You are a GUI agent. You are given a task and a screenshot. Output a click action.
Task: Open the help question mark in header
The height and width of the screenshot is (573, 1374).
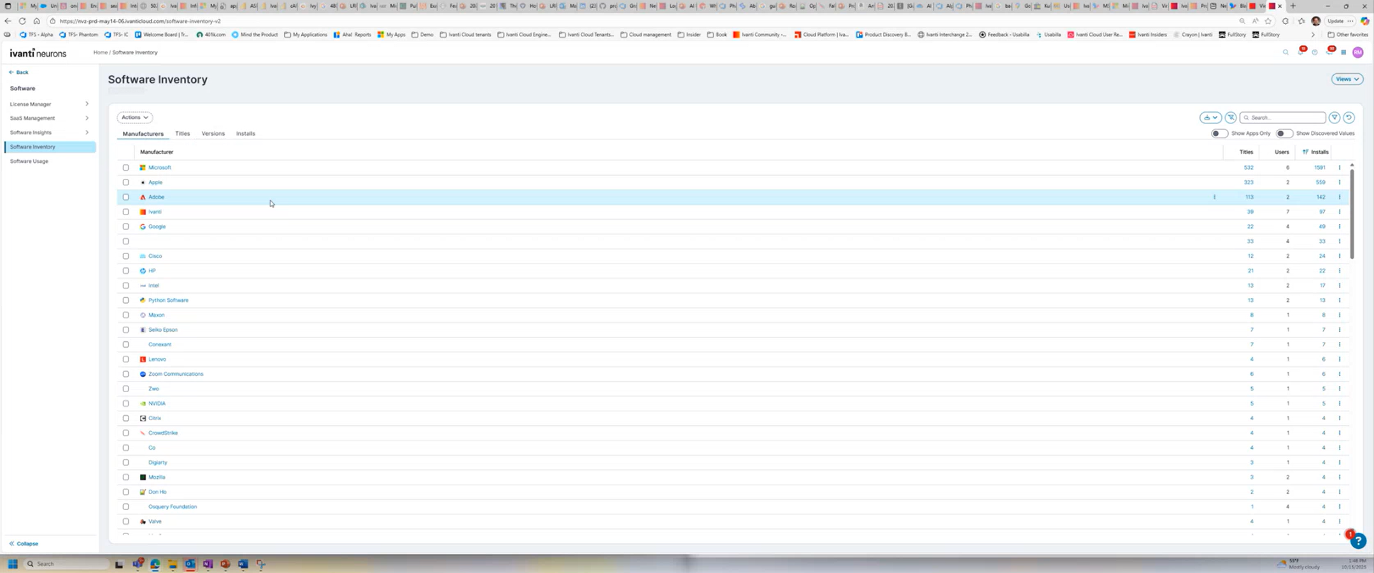pyautogui.click(x=1315, y=52)
